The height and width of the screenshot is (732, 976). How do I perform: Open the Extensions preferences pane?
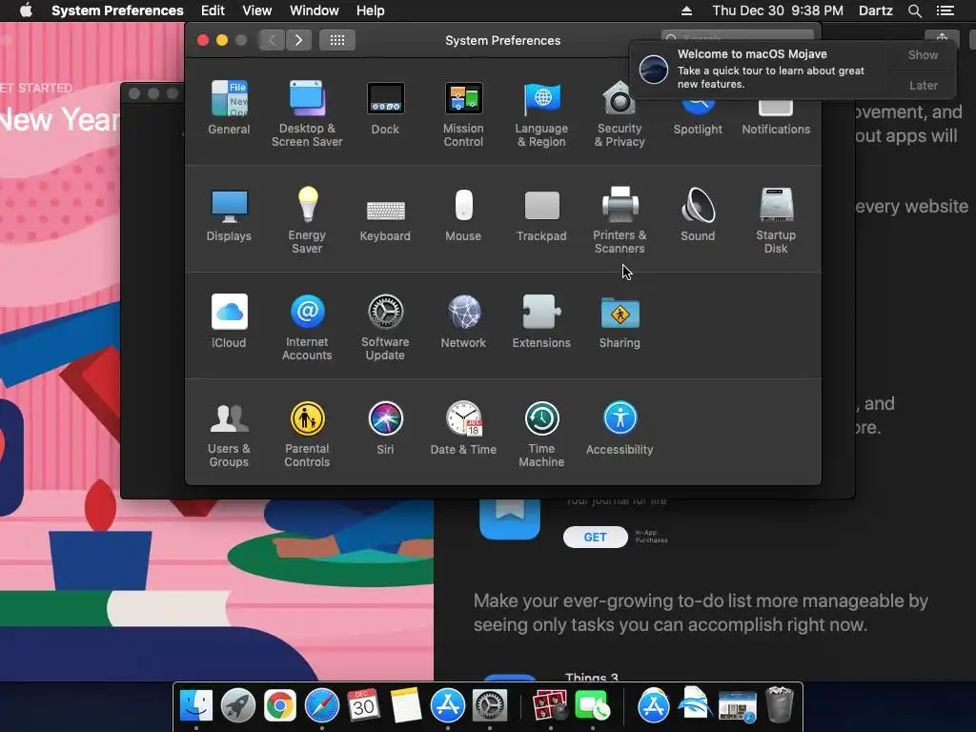click(x=541, y=321)
